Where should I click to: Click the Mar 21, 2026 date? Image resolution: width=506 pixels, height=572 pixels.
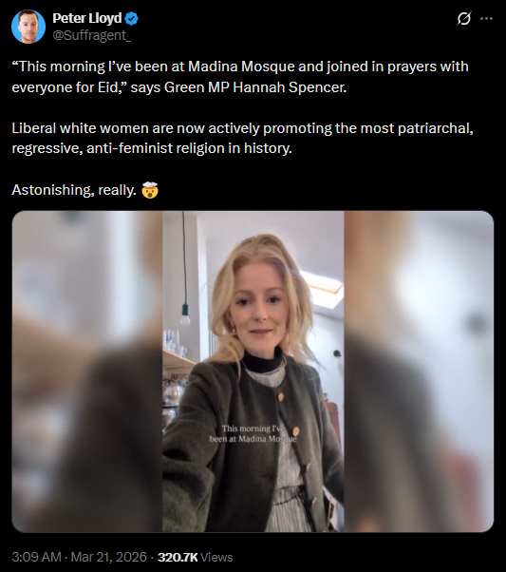pyautogui.click(x=108, y=557)
